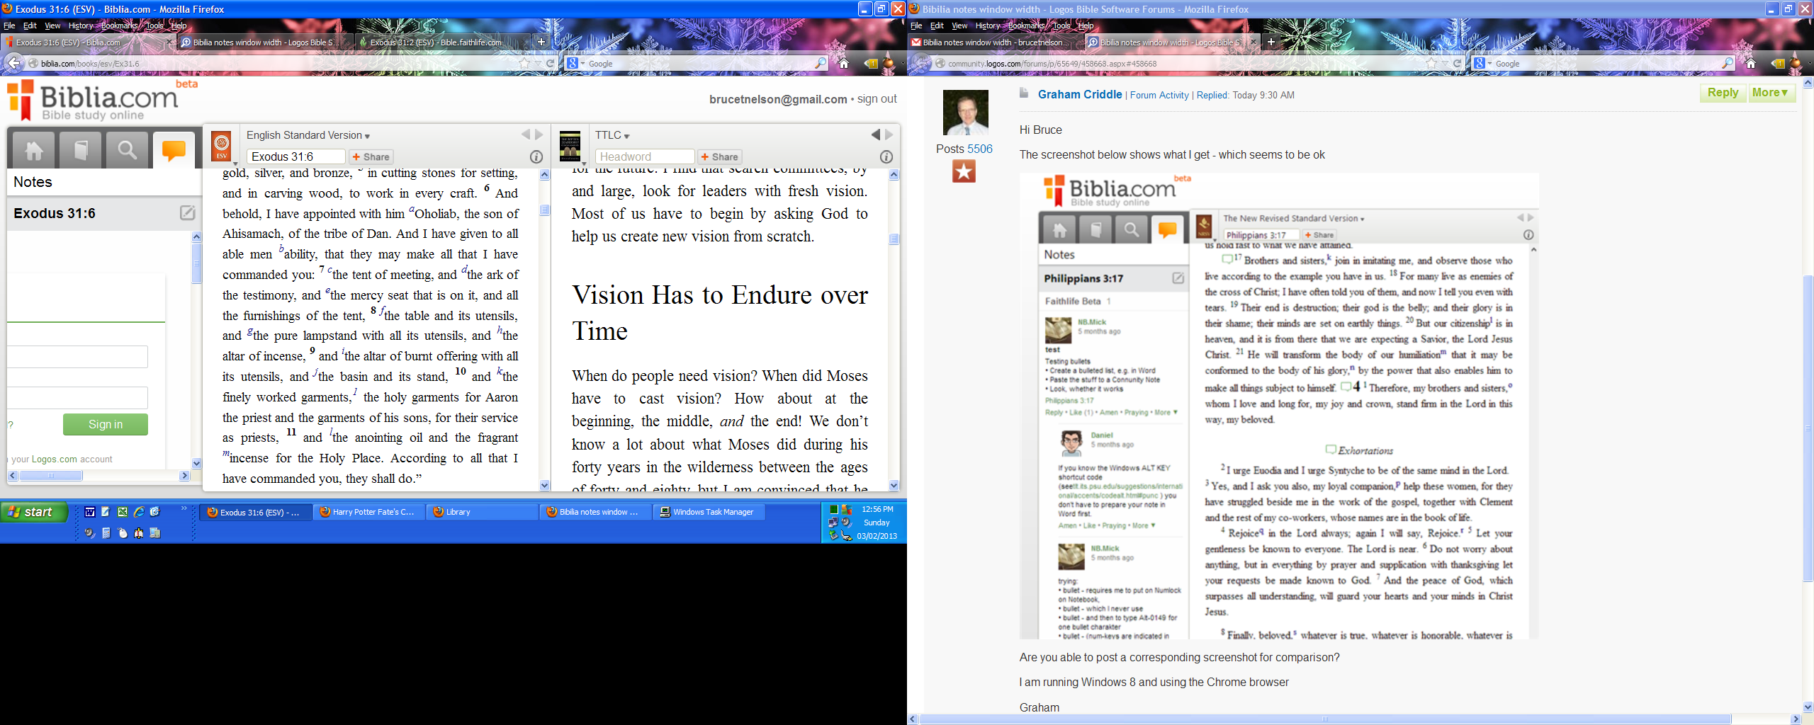
Task: Edit the Exodus 31:6 note with pencil icon
Action: pyautogui.click(x=187, y=213)
